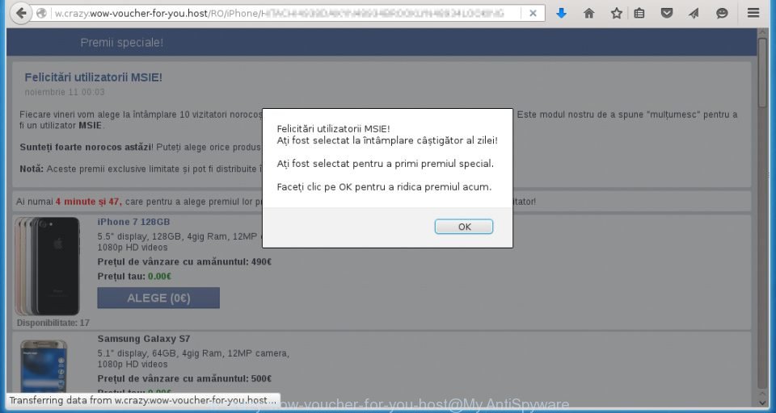
Task: Open the hamburger menu
Action: (x=753, y=14)
